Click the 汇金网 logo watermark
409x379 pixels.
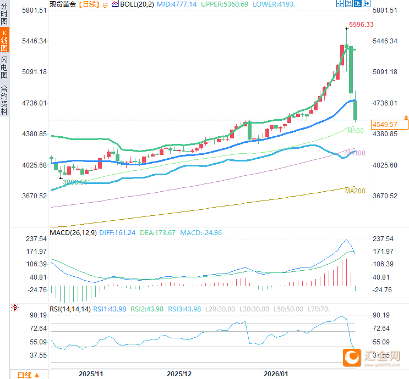[x=374, y=357]
